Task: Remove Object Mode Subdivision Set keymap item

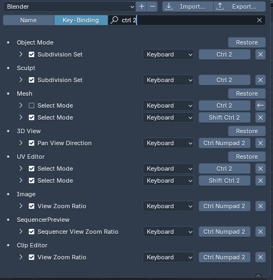Action: click(x=260, y=54)
